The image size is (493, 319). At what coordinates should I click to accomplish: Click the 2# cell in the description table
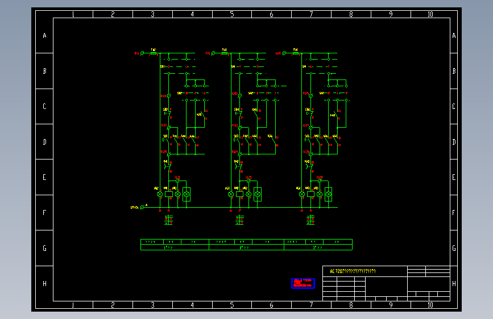point(247,247)
